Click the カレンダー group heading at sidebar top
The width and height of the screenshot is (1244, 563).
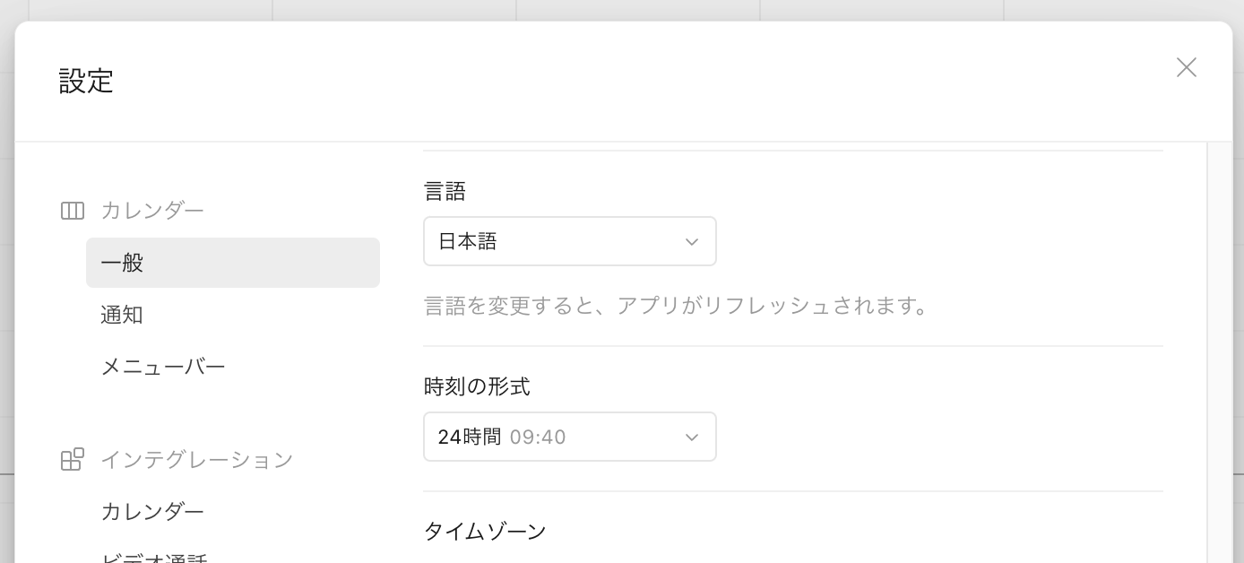click(x=152, y=211)
